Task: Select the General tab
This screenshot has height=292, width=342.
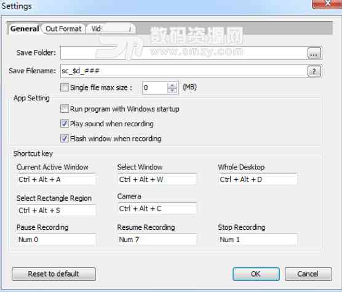Action: point(25,29)
